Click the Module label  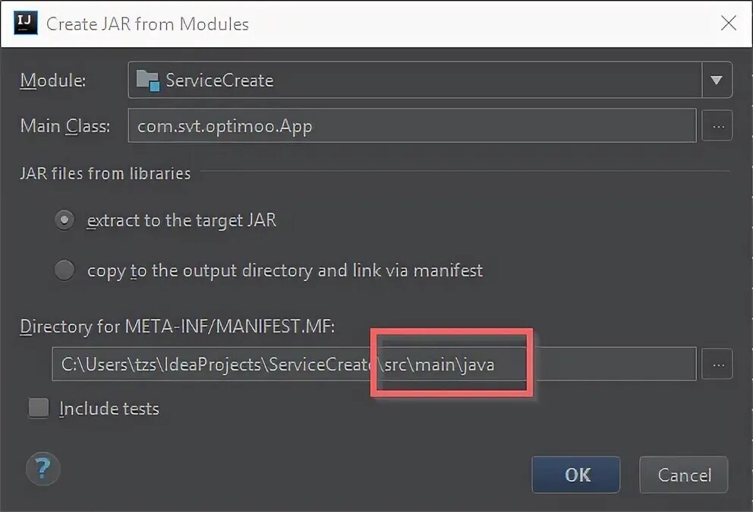pyautogui.click(x=52, y=81)
